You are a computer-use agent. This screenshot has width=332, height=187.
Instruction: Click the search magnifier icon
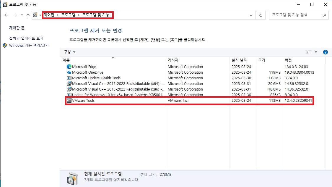[x=324, y=15]
